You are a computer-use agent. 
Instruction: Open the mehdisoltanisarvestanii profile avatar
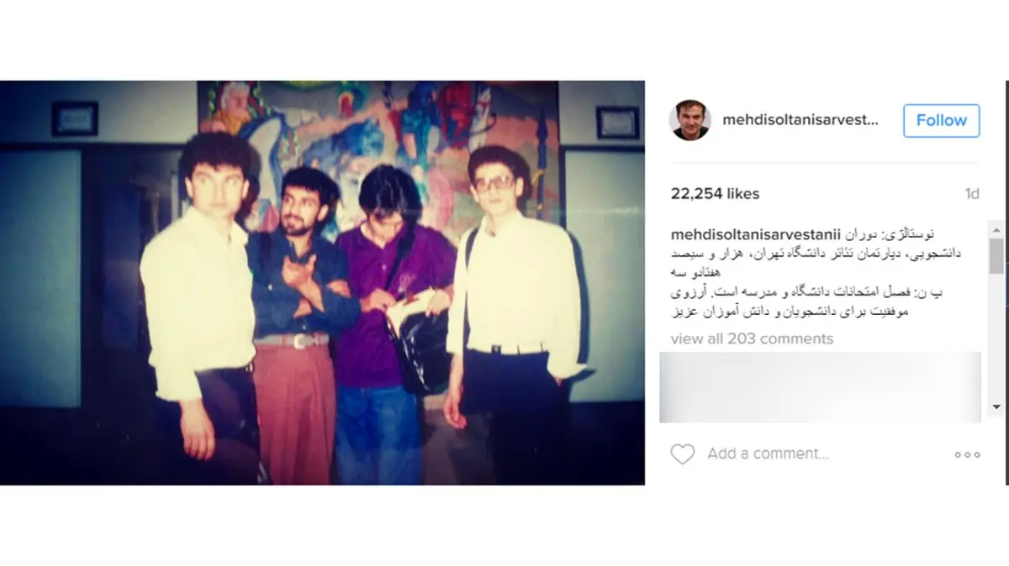coord(690,120)
